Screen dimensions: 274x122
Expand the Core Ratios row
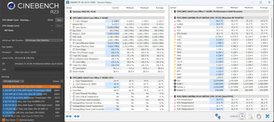click(70, 68)
